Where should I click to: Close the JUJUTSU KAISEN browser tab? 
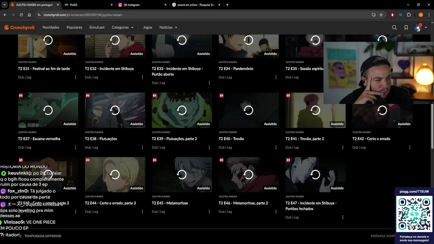pos(58,5)
